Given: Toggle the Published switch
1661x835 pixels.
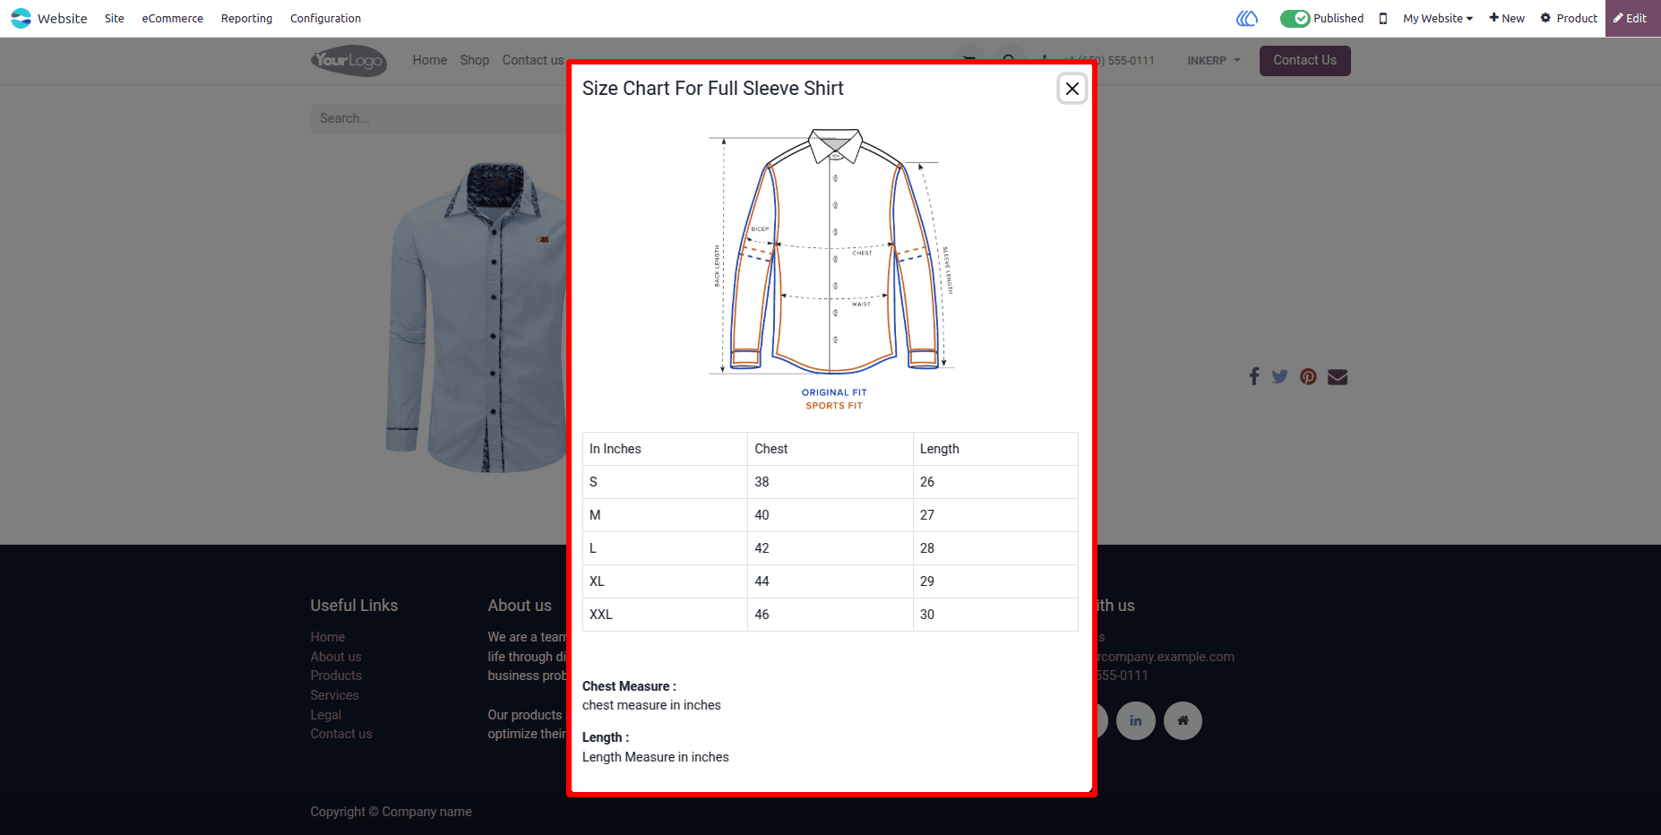Looking at the screenshot, I should [x=1295, y=18].
